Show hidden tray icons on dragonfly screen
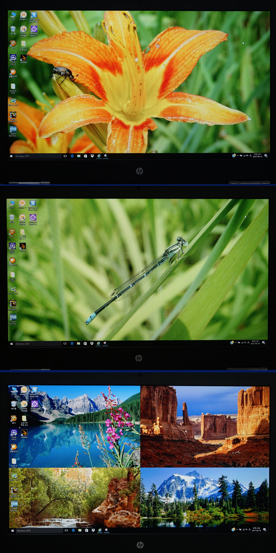The image size is (276, 553). (x=236, y=342)
